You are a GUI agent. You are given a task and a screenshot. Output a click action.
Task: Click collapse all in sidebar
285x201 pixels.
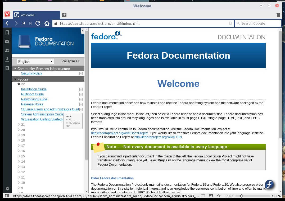[71, 61]
